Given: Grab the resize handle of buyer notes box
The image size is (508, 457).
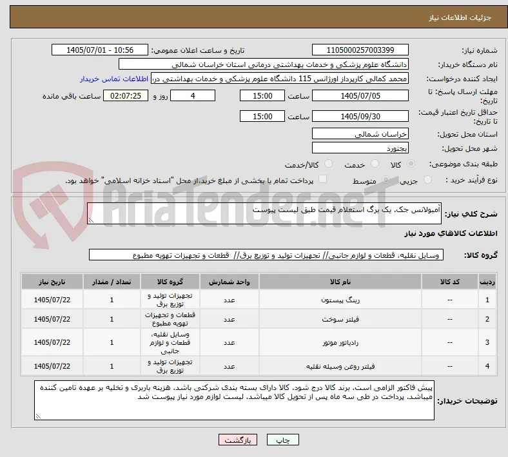Looking at the screenshot, I should 38,416.
